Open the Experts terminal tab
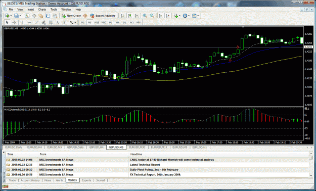Image resolution: width=316 pixels, height=191 pixels. pos(86,180)
